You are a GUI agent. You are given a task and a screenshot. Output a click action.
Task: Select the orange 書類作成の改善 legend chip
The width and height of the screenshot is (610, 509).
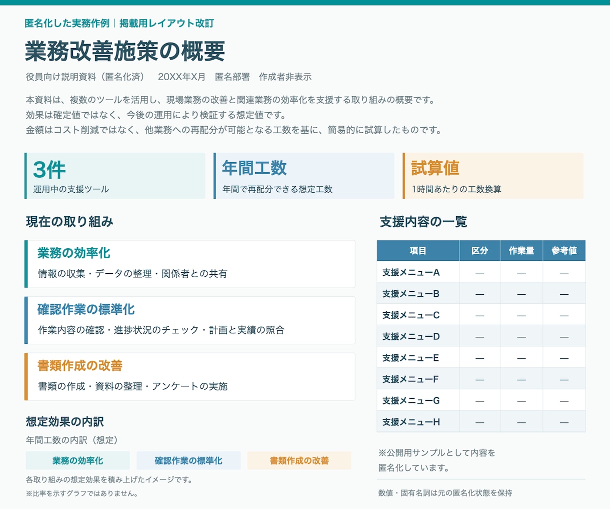point(299,460)
